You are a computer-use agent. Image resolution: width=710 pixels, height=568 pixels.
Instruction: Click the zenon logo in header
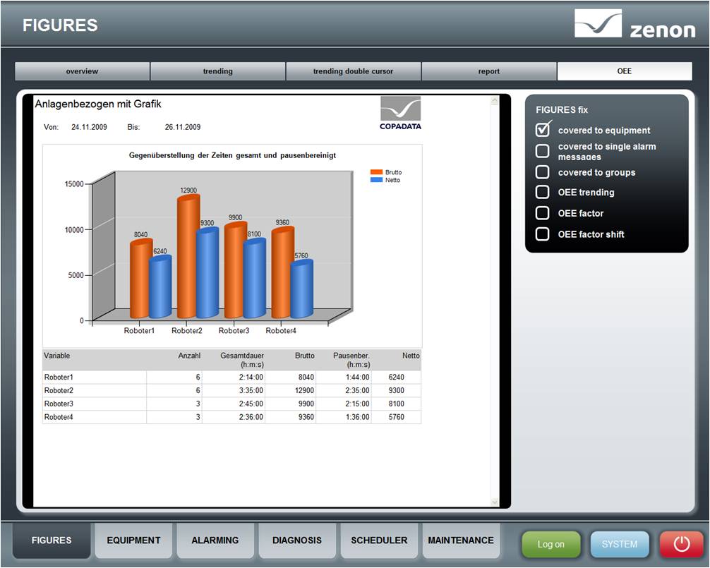click(x=634, y=25)
